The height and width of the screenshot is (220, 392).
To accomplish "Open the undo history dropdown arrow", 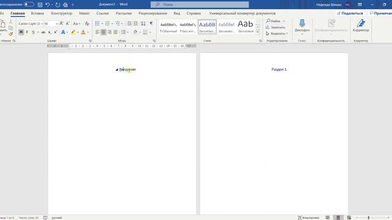I will [52, 4].
